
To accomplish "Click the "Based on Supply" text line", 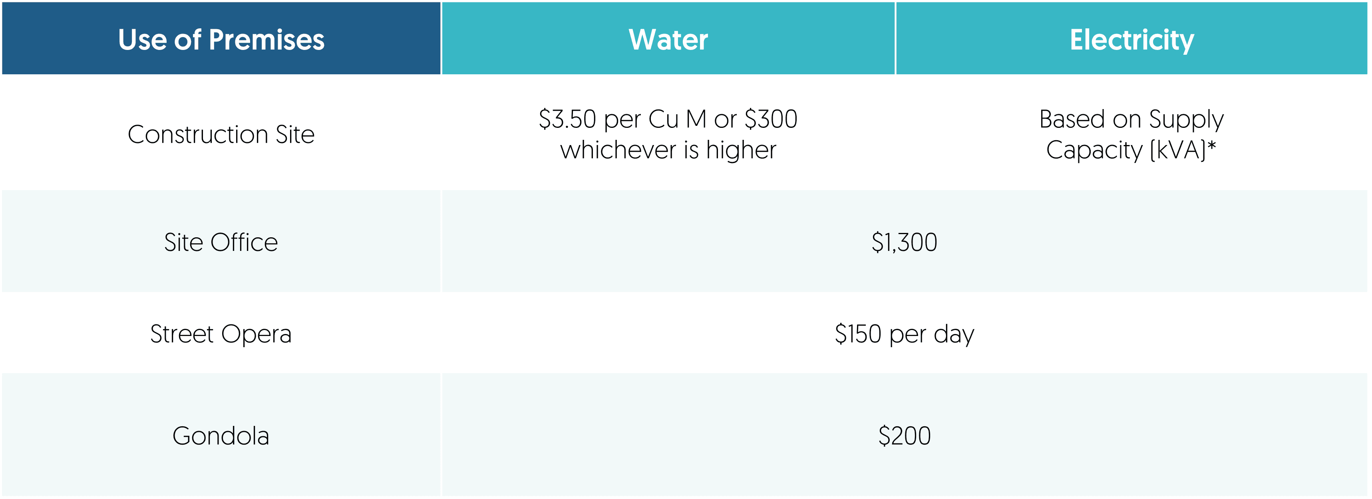I will 1131,119.
